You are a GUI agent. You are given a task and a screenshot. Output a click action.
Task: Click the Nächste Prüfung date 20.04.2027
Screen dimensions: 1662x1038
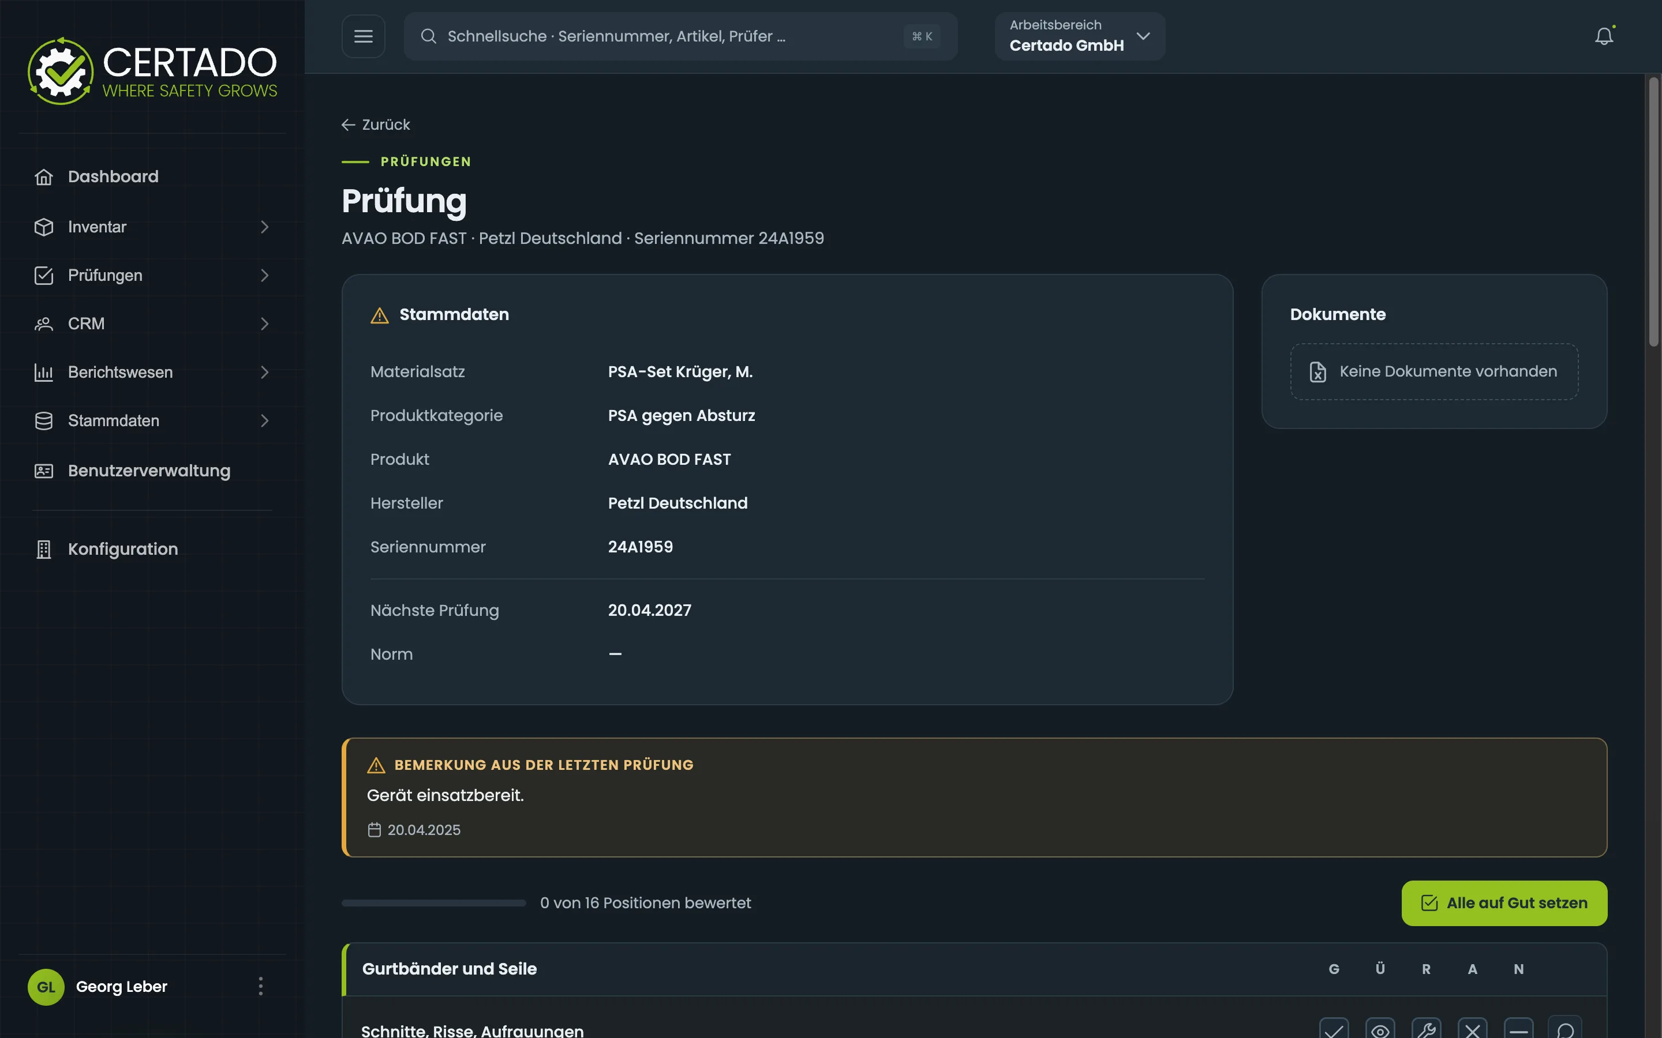coord(650,610)
